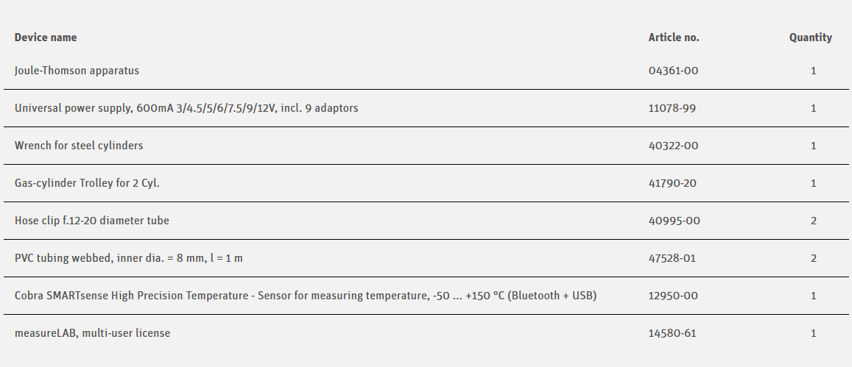852x367 pixels.
Task: Click the Joule-Thomson apparatus device name
Action: coord(77,71)
